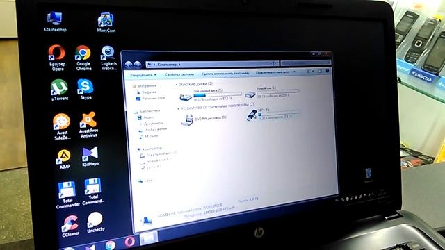The height and width of the screenshot is (250, 445).
Task: Click the taskbar clock
Action: 382,193
